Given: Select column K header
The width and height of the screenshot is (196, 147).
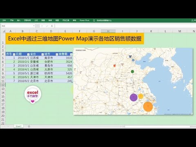Looking at the screenshot, I should click(x=151, y=31).
